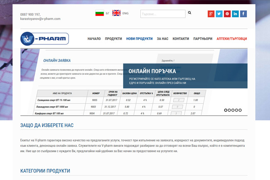Image resolution: width=270 pixels, height=180 pixels.
Task: Open the НАЧАЛО menu item
Action: (94, 39)
